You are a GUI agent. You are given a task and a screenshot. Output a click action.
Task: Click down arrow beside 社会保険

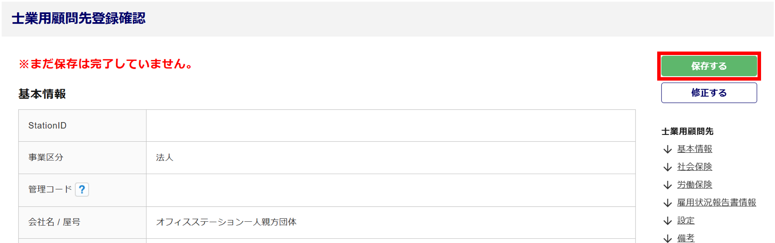pyautogui.click(x=667, y=167)
